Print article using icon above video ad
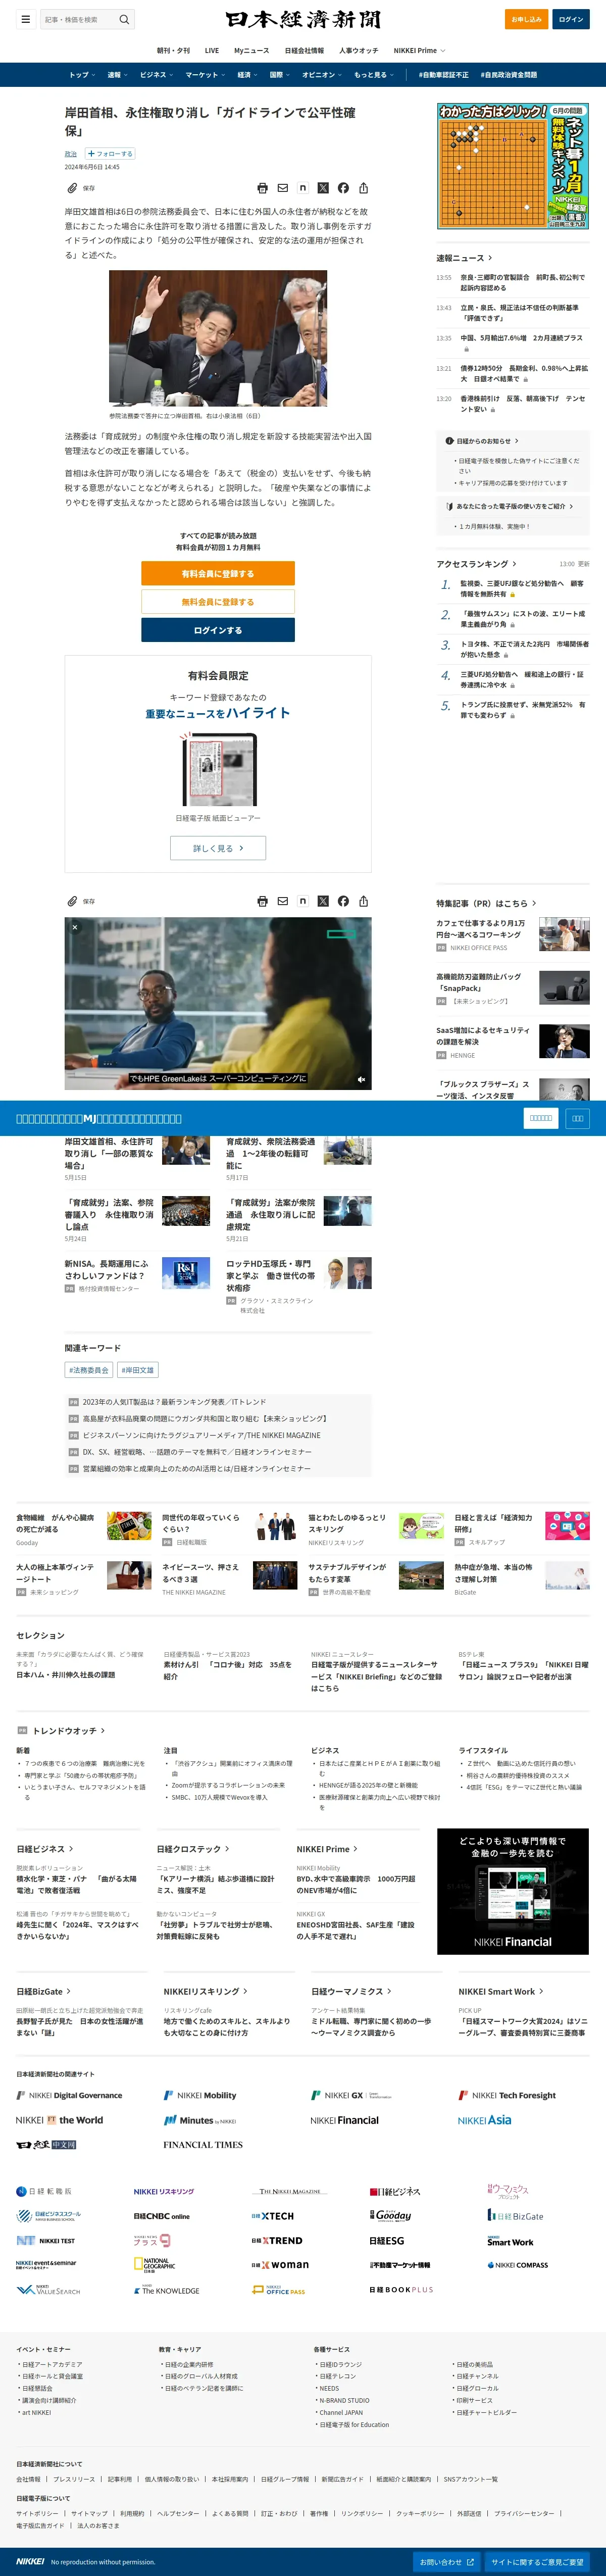 coord(262,901)
